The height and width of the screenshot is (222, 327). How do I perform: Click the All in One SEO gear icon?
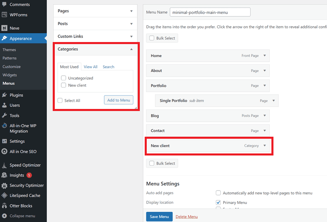[4, 151]
